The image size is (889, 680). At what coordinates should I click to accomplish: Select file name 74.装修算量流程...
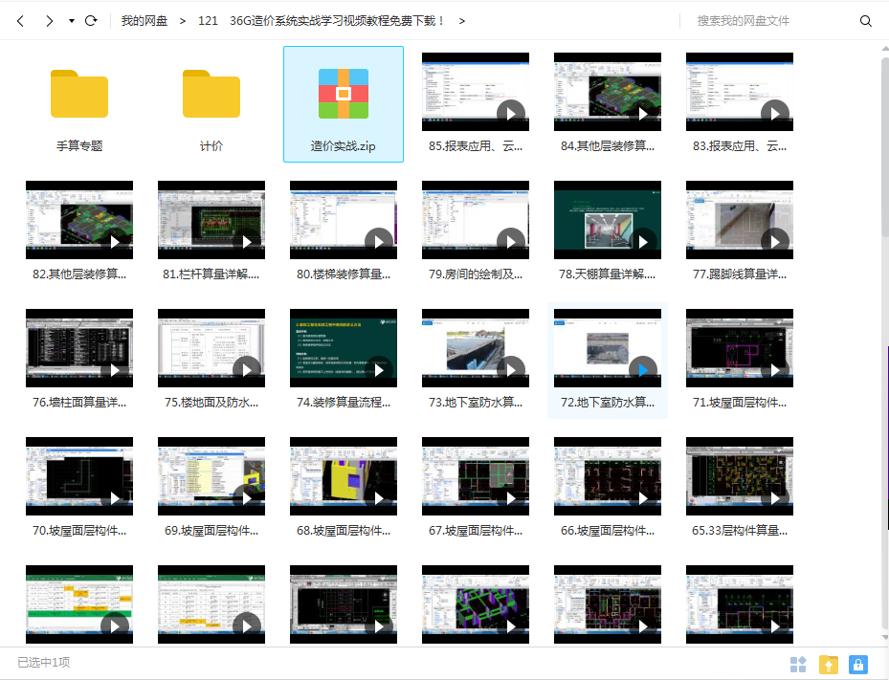coord(344,403)
